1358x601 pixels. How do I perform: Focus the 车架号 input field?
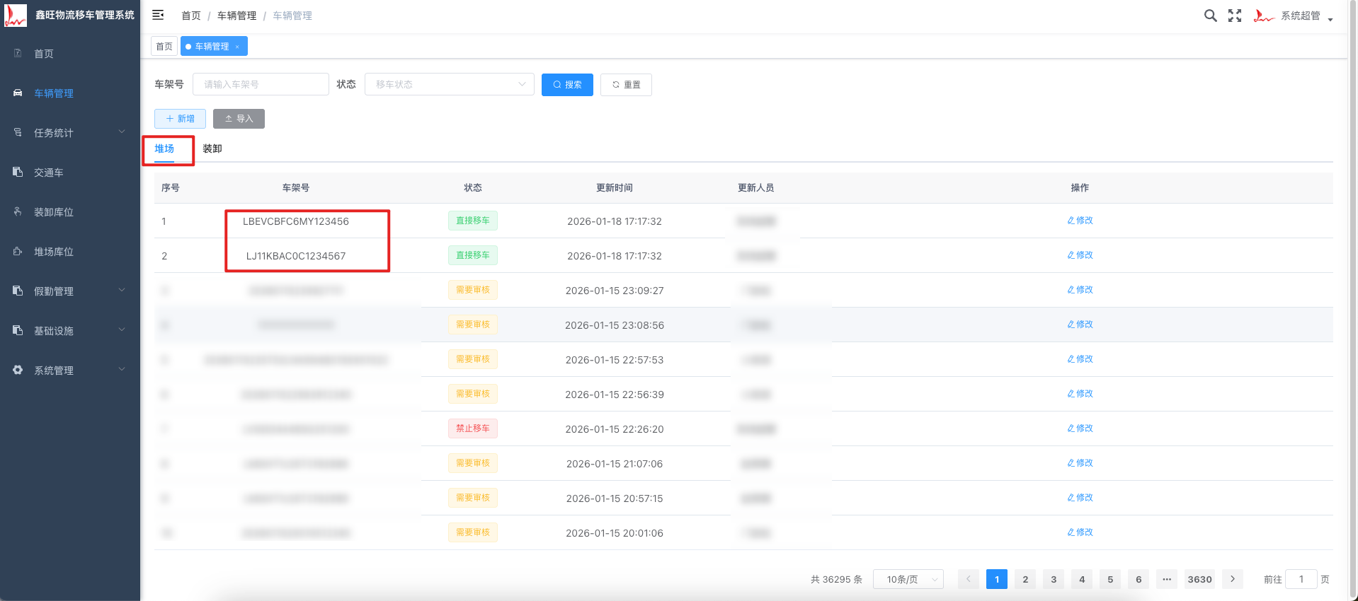(261, 84)
